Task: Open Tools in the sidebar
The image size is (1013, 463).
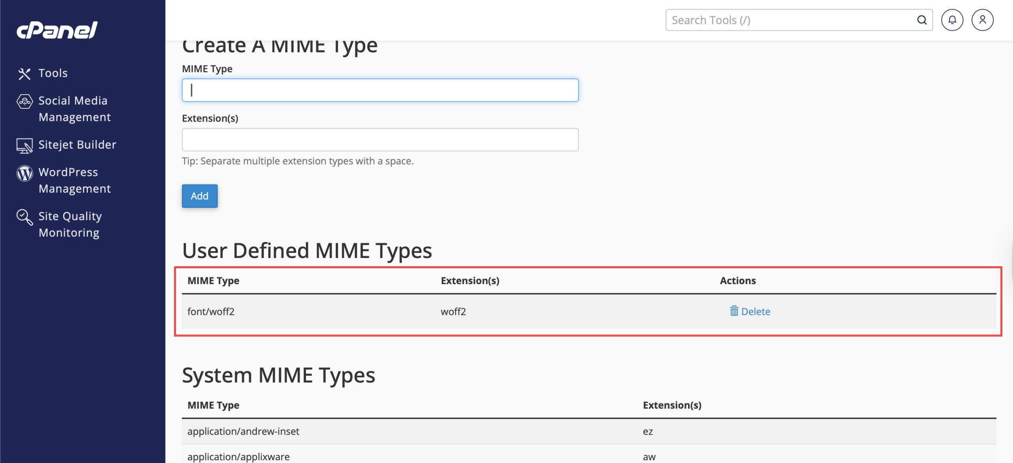Action: coord(53,73)
